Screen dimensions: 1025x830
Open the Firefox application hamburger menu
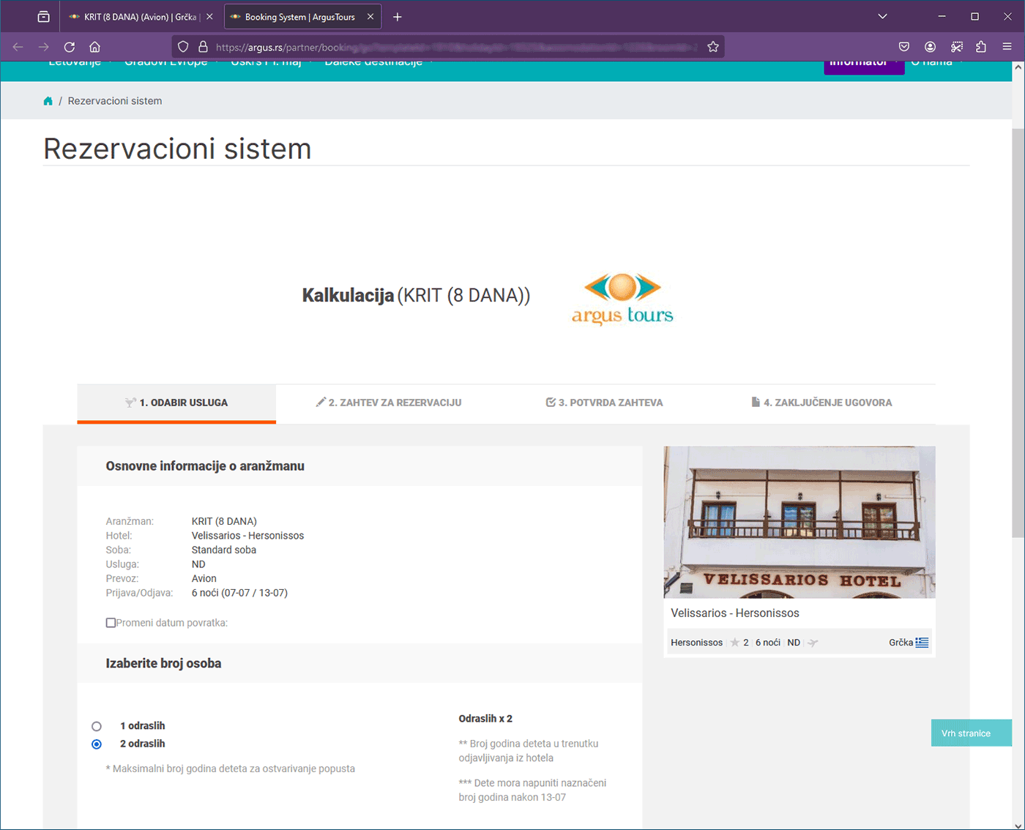[1007, 47]
